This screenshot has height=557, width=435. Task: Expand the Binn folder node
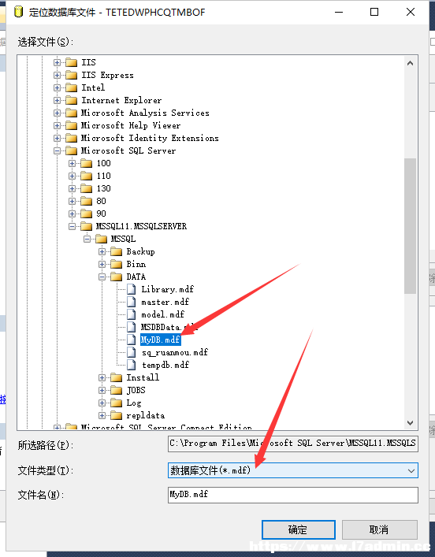102,264
